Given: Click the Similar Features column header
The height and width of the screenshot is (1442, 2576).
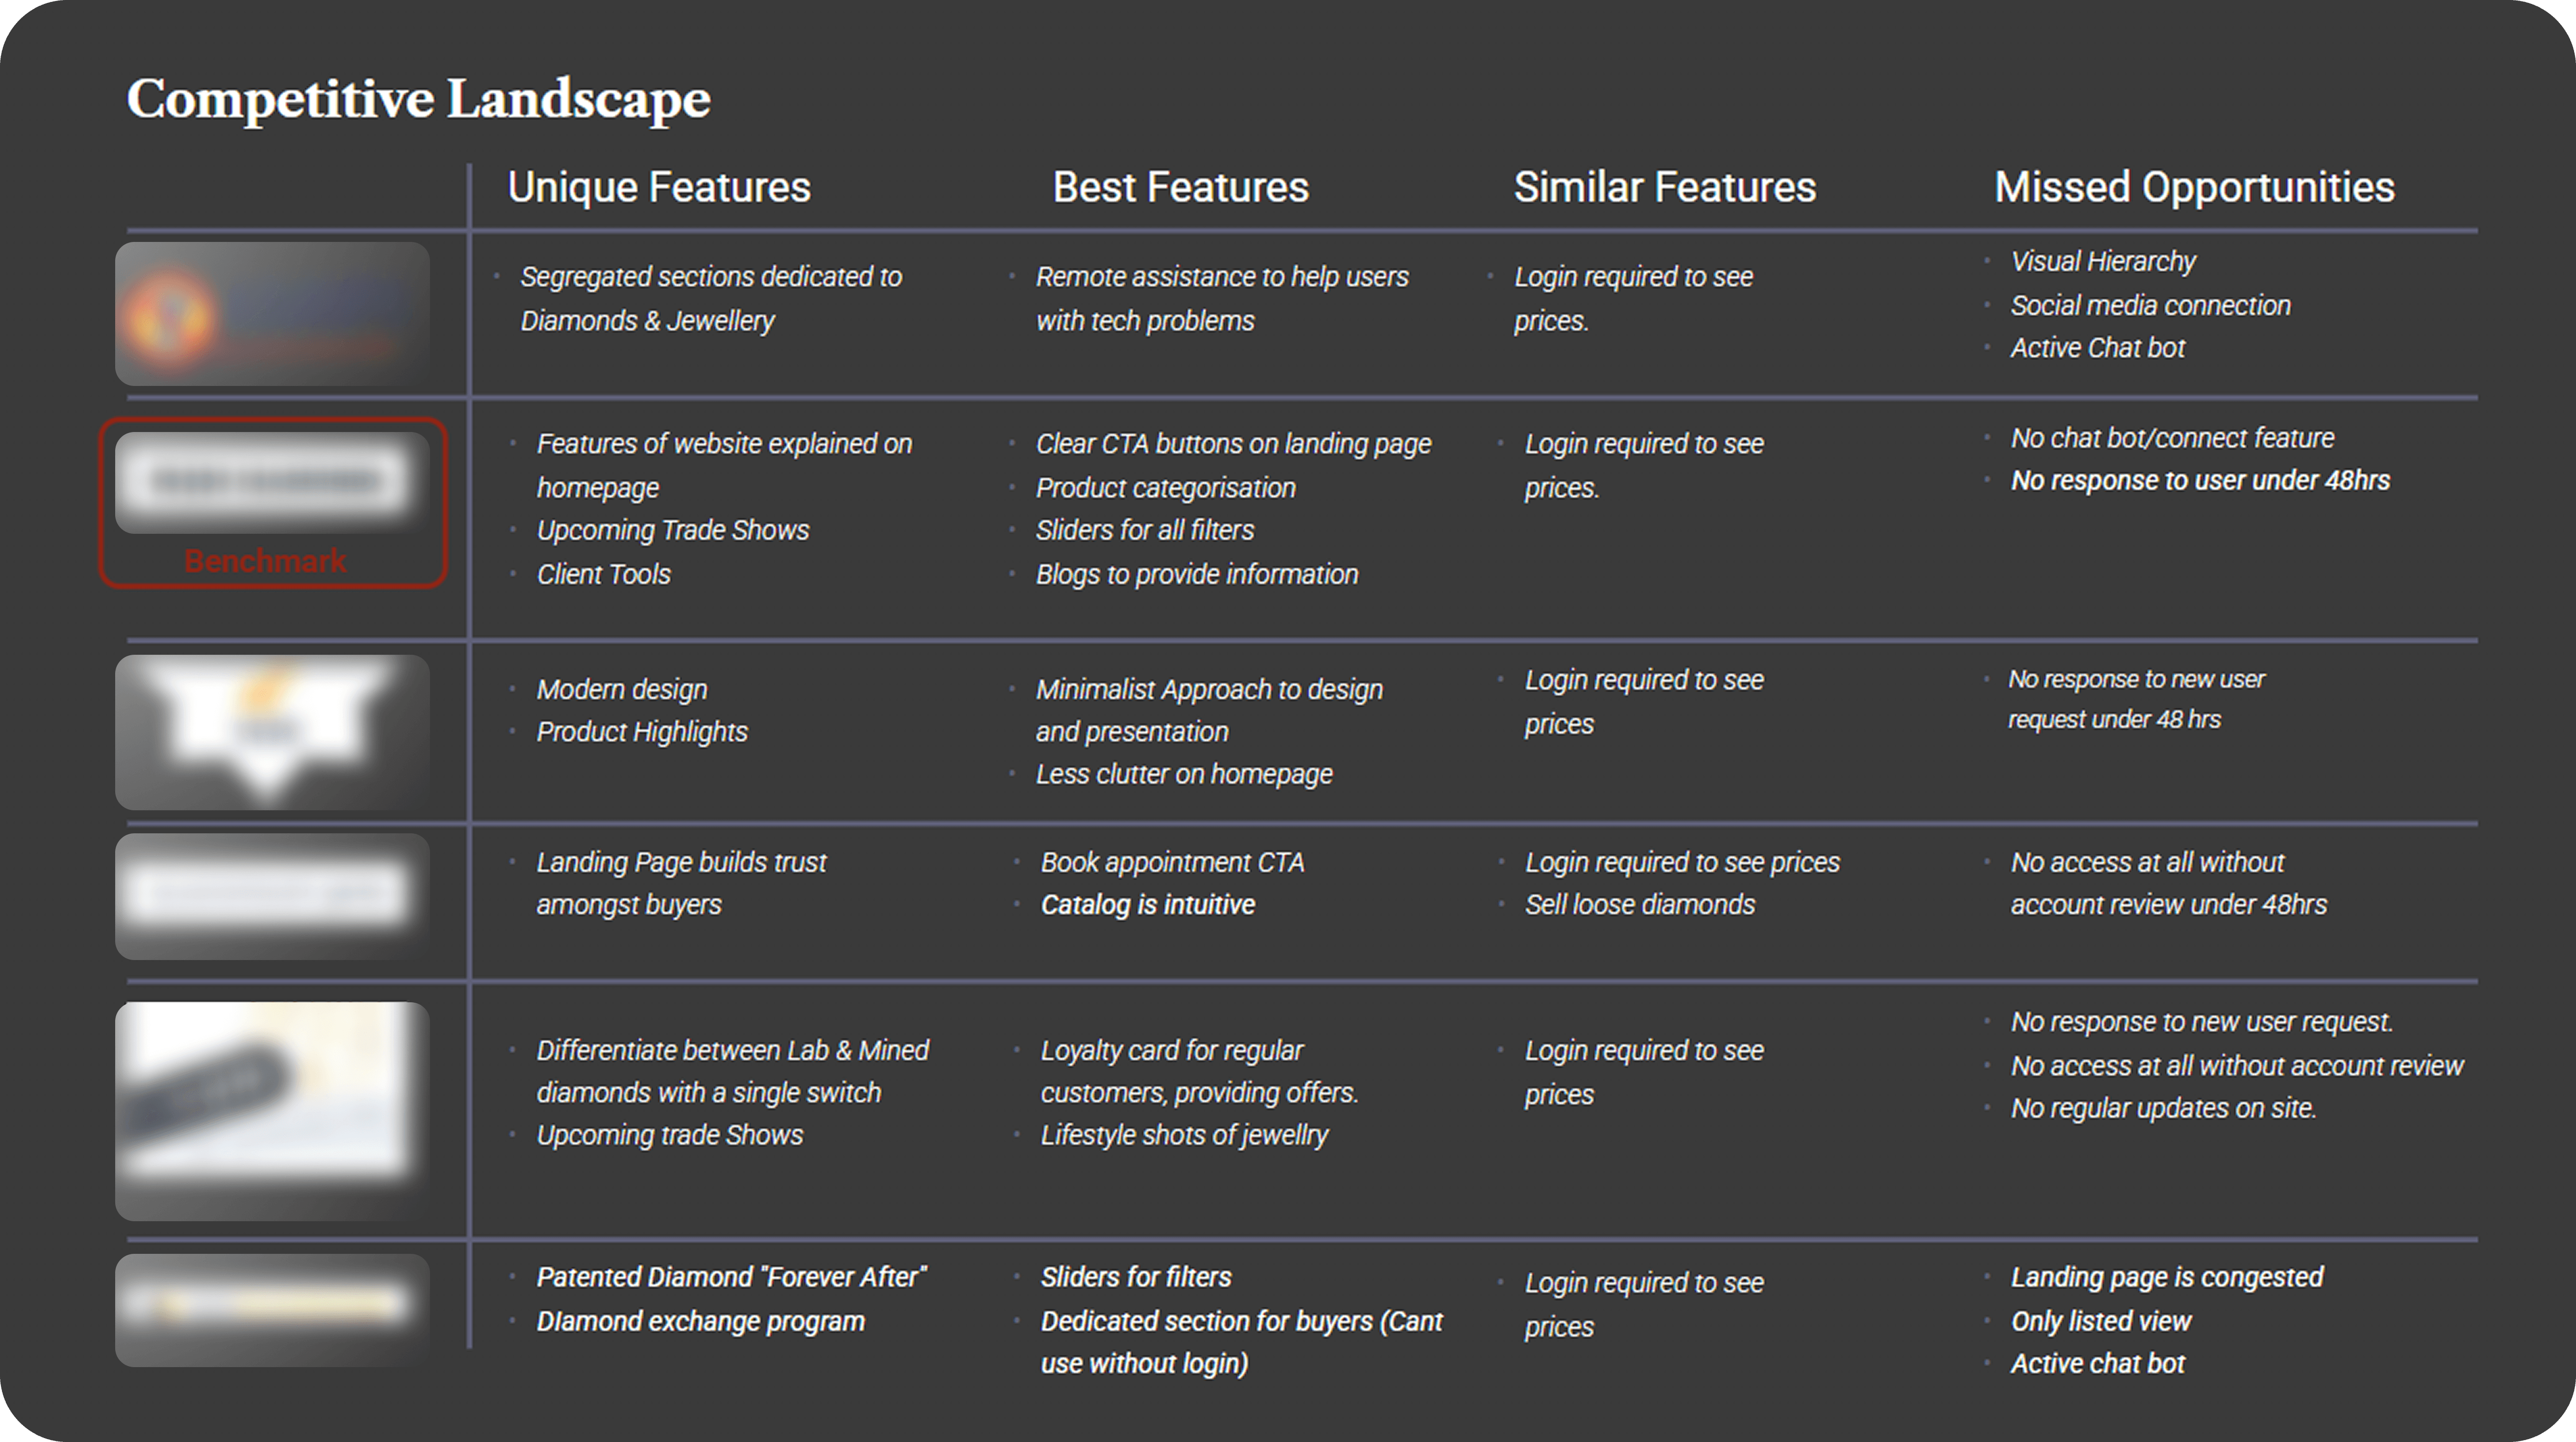Looking at the screenshot, I should [x=1664, y=187].
